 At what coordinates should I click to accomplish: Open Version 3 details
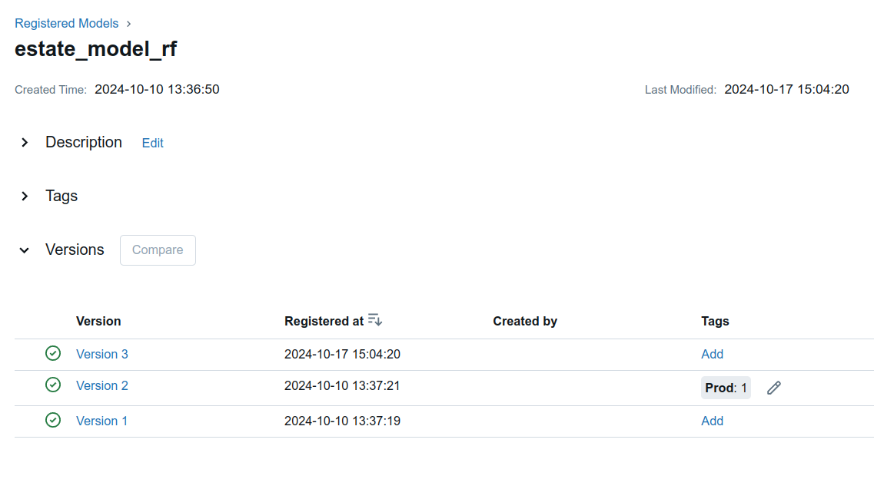pyautogui.click(x=102, y=354)
